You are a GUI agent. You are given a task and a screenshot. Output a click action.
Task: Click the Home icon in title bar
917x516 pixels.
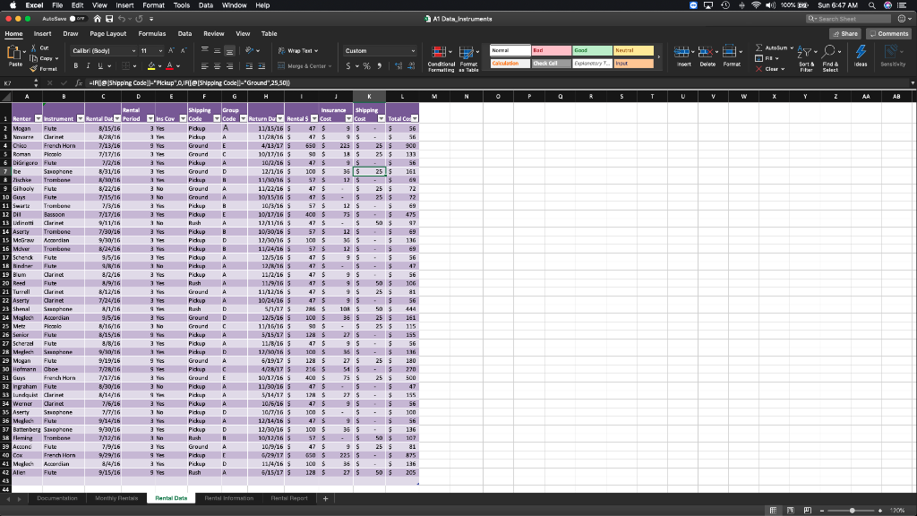pyautogui.click(x=97, y=19)
